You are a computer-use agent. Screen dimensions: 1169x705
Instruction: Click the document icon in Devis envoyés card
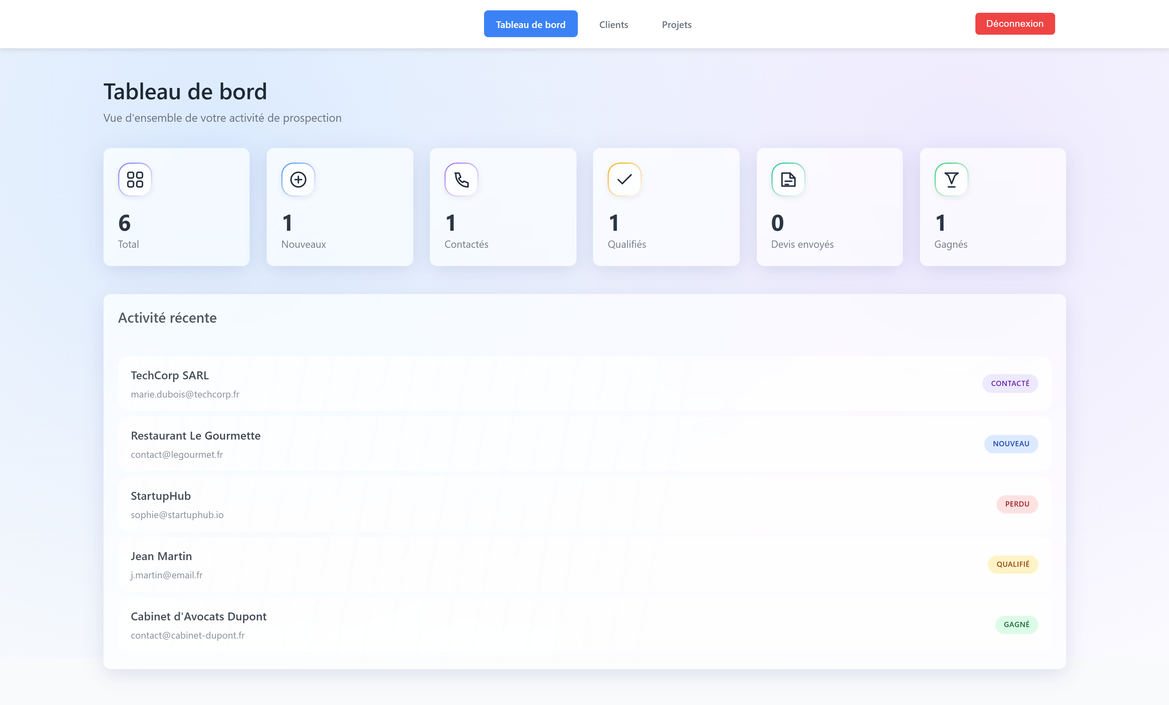click(788, 179)
